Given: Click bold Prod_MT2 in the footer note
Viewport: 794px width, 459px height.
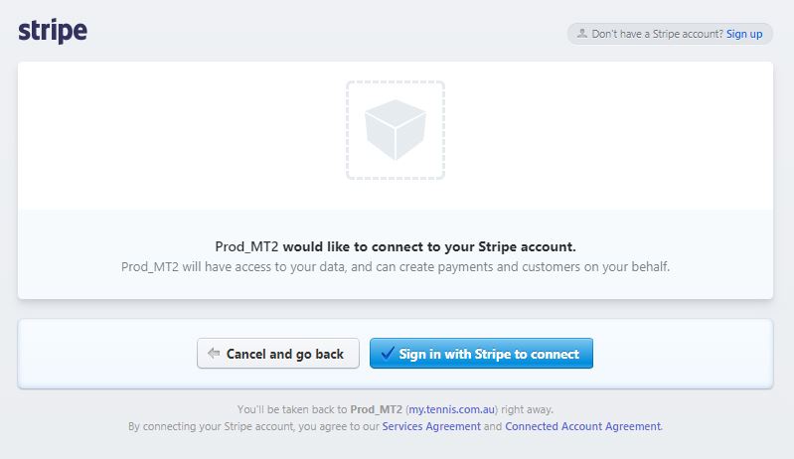Looking at the screenshot, I should pyautogui.click(x=377, y=409).
